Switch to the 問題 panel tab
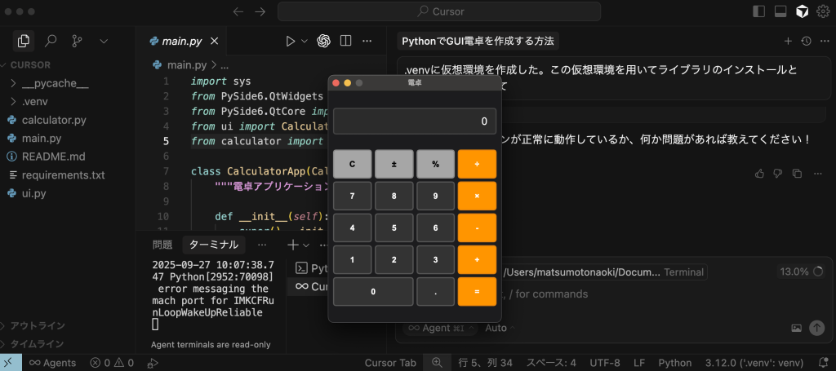 162,245
